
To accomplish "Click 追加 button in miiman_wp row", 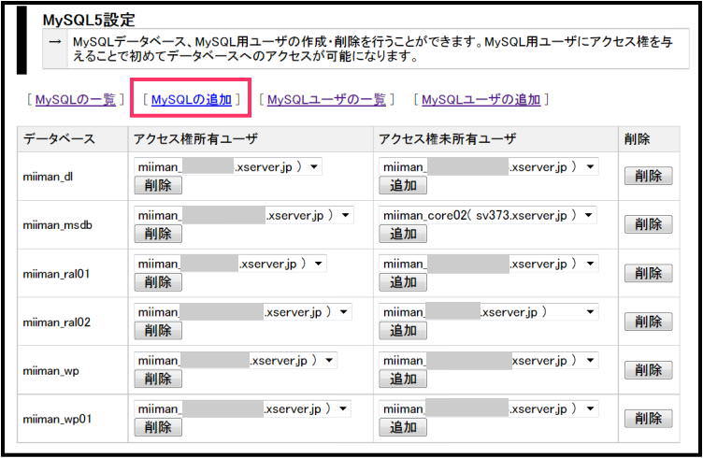I will [x=403, y=379].
